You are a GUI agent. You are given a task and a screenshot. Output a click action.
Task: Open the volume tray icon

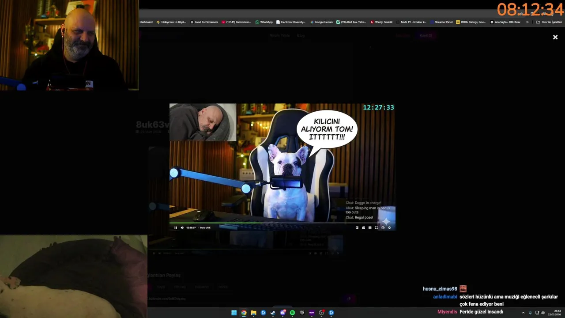click(x=542, y=313)
